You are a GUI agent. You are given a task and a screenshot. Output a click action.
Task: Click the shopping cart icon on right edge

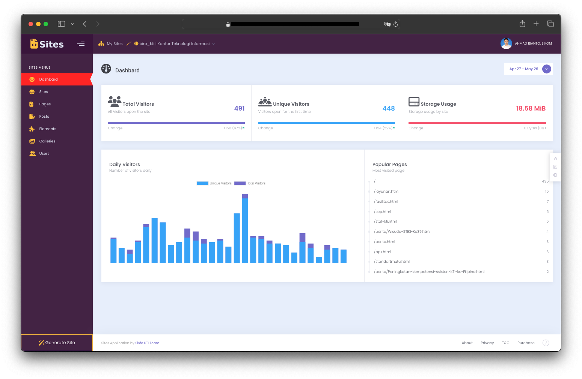click(555, 158)
